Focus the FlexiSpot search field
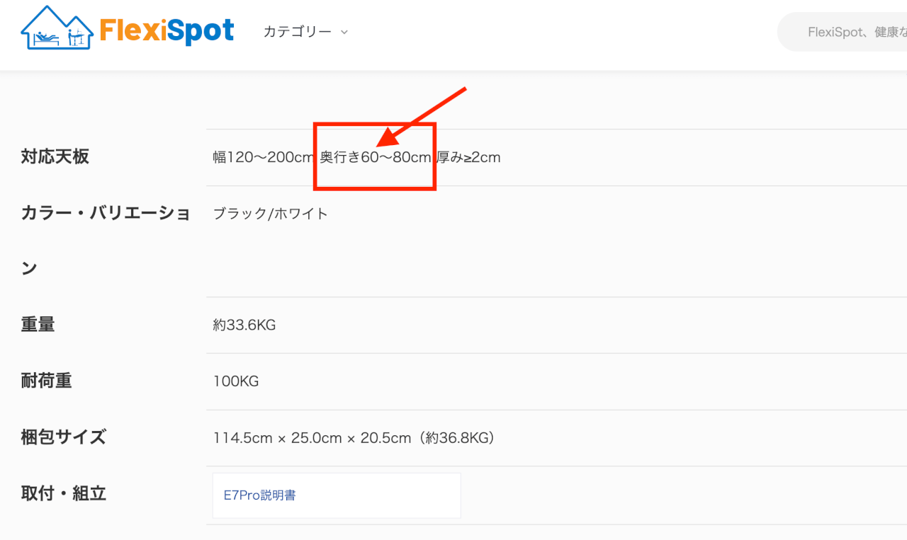This screenshot has height=540, width=907. [x=850, y=32]
